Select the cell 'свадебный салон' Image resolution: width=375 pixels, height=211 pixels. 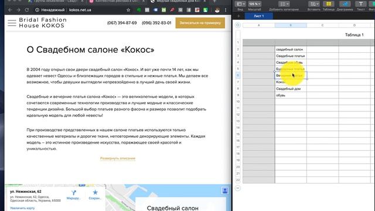tap(291, 49)
